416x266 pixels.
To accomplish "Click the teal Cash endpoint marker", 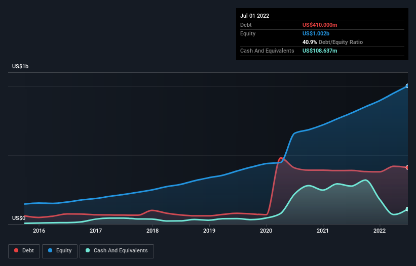I will pyautogui.click(x=407, y=209).
